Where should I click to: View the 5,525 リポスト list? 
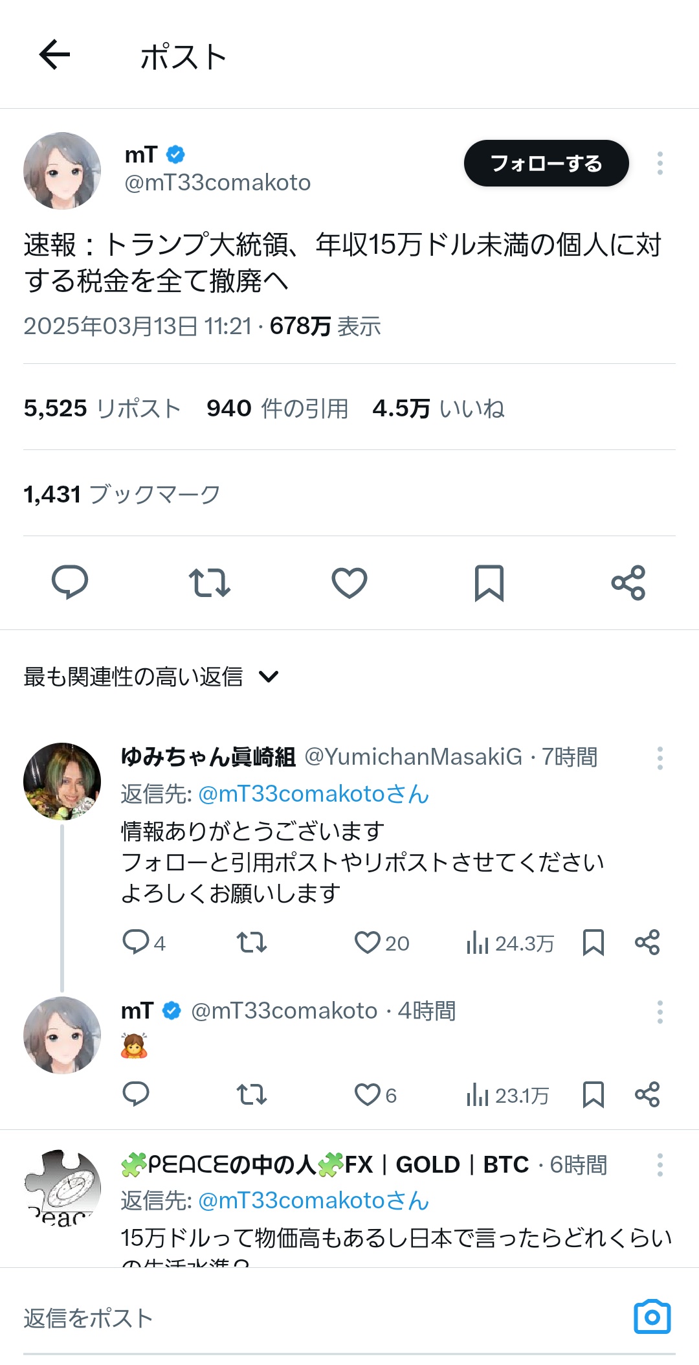pos(102,409)
